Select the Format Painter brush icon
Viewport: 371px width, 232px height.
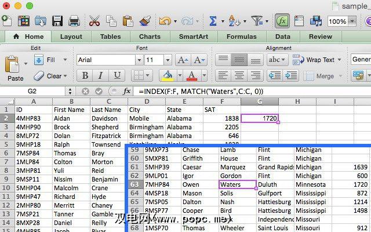[x=145, y=21]
